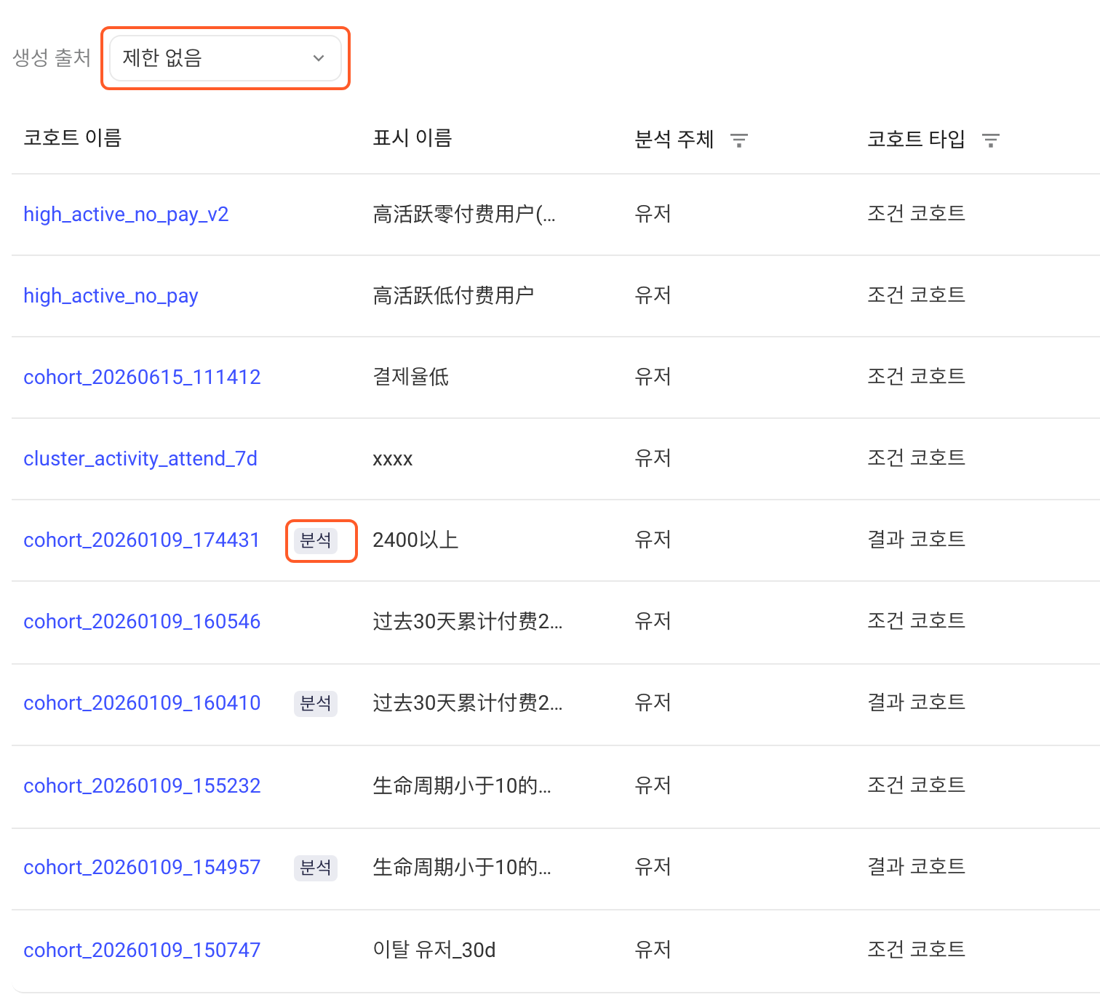Open cohort_20260109_155232 link
The image size is (1100, 1005).
[x=142, y=786]
